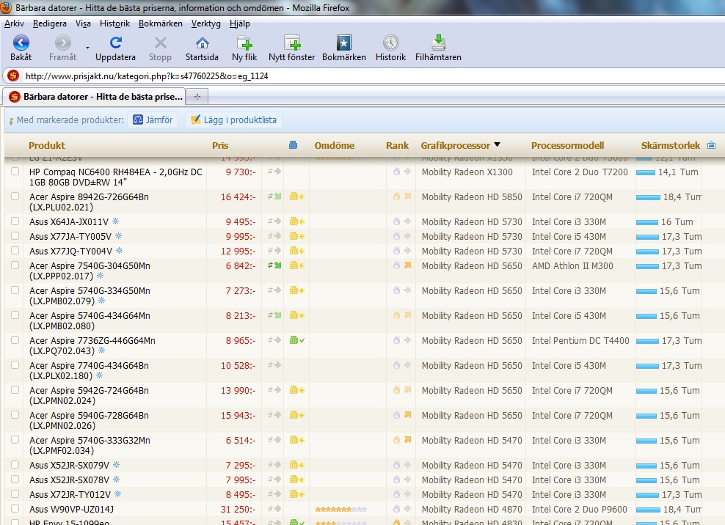Open the Hjälp menu
725x525 pixels.
tap(239, 23)
